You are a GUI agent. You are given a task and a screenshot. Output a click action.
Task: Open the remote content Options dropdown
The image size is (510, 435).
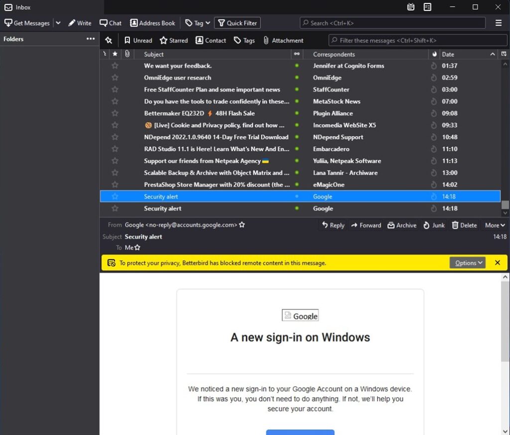[467, 263]
